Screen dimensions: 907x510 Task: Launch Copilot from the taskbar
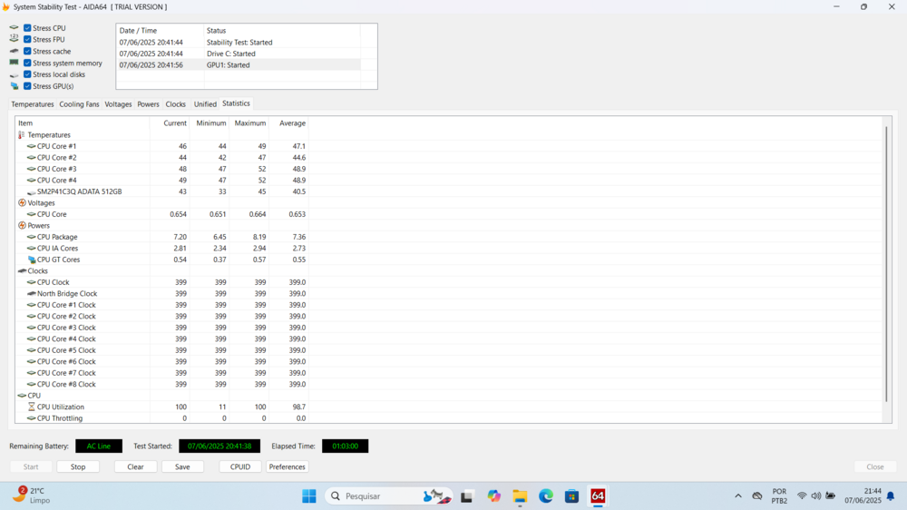[493, 496]
